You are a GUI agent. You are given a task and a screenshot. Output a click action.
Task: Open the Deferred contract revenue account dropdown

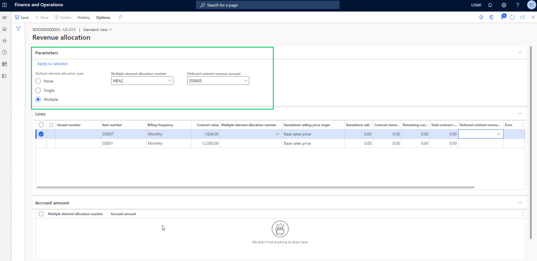pyautogui.click(x=245, y=81)
